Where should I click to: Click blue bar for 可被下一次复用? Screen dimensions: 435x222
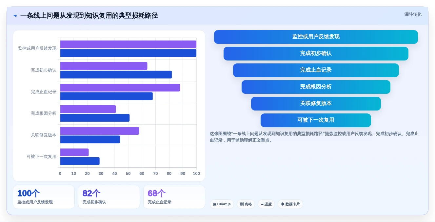pos(80,161)
